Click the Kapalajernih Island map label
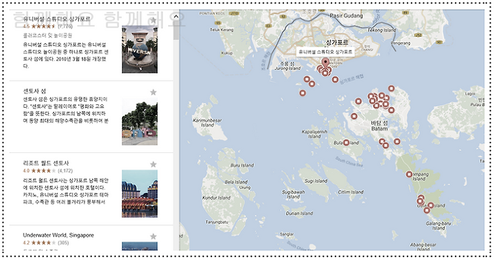Screen dimensions: 494x260 click(x=315, y=134)
